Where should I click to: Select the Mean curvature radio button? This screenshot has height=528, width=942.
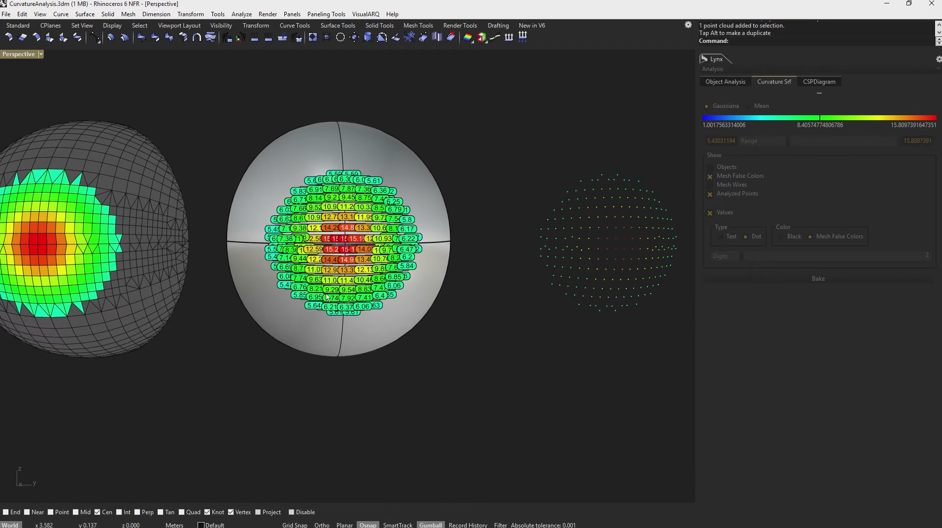click(x=748, y=106)
